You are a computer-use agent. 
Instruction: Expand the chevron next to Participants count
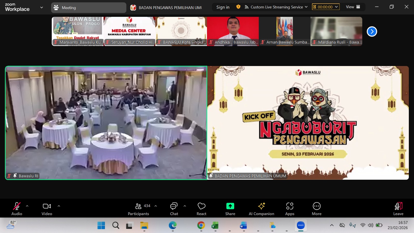(x=156, y=206)
